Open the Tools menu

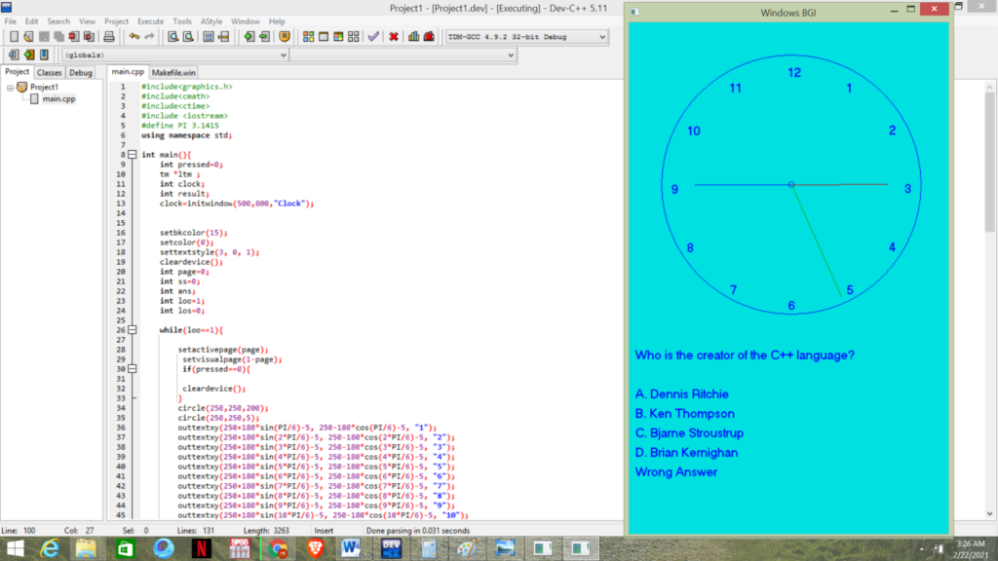[x=182, y=21]
